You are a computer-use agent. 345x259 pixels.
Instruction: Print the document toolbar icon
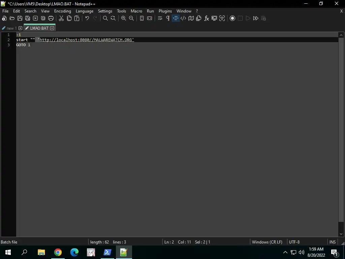tap(51, 18)
